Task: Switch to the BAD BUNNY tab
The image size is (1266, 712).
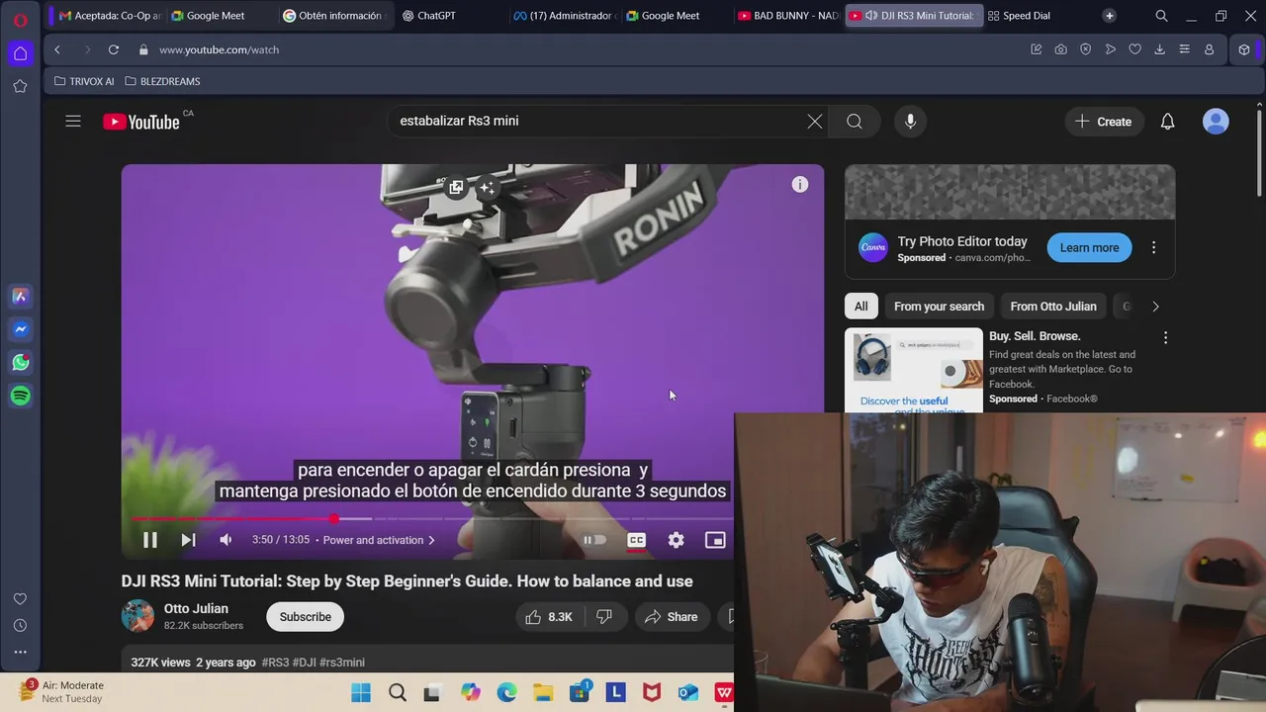Action: 788,16
